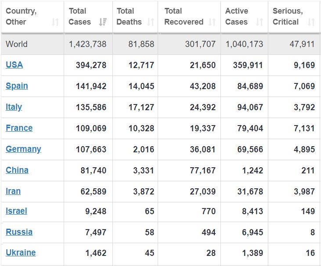This screenshot has width=321, height=266.
Task: Open the Ukraine country link
Action: click(x=21, y=253)
